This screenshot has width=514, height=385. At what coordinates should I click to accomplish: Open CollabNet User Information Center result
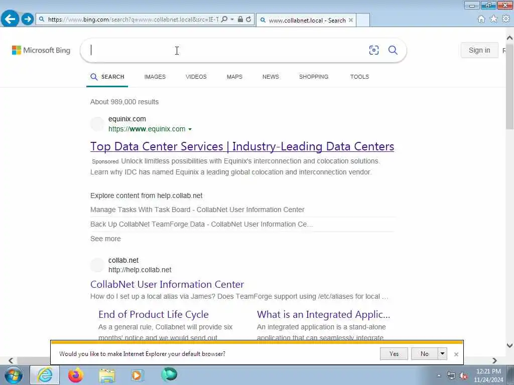point(167,284)
